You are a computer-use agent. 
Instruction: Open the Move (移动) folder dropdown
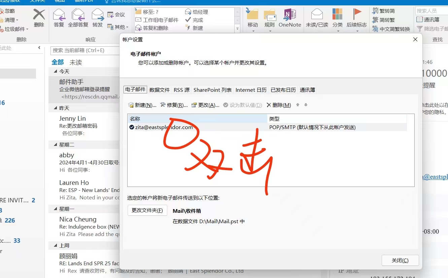pos(253,31)
